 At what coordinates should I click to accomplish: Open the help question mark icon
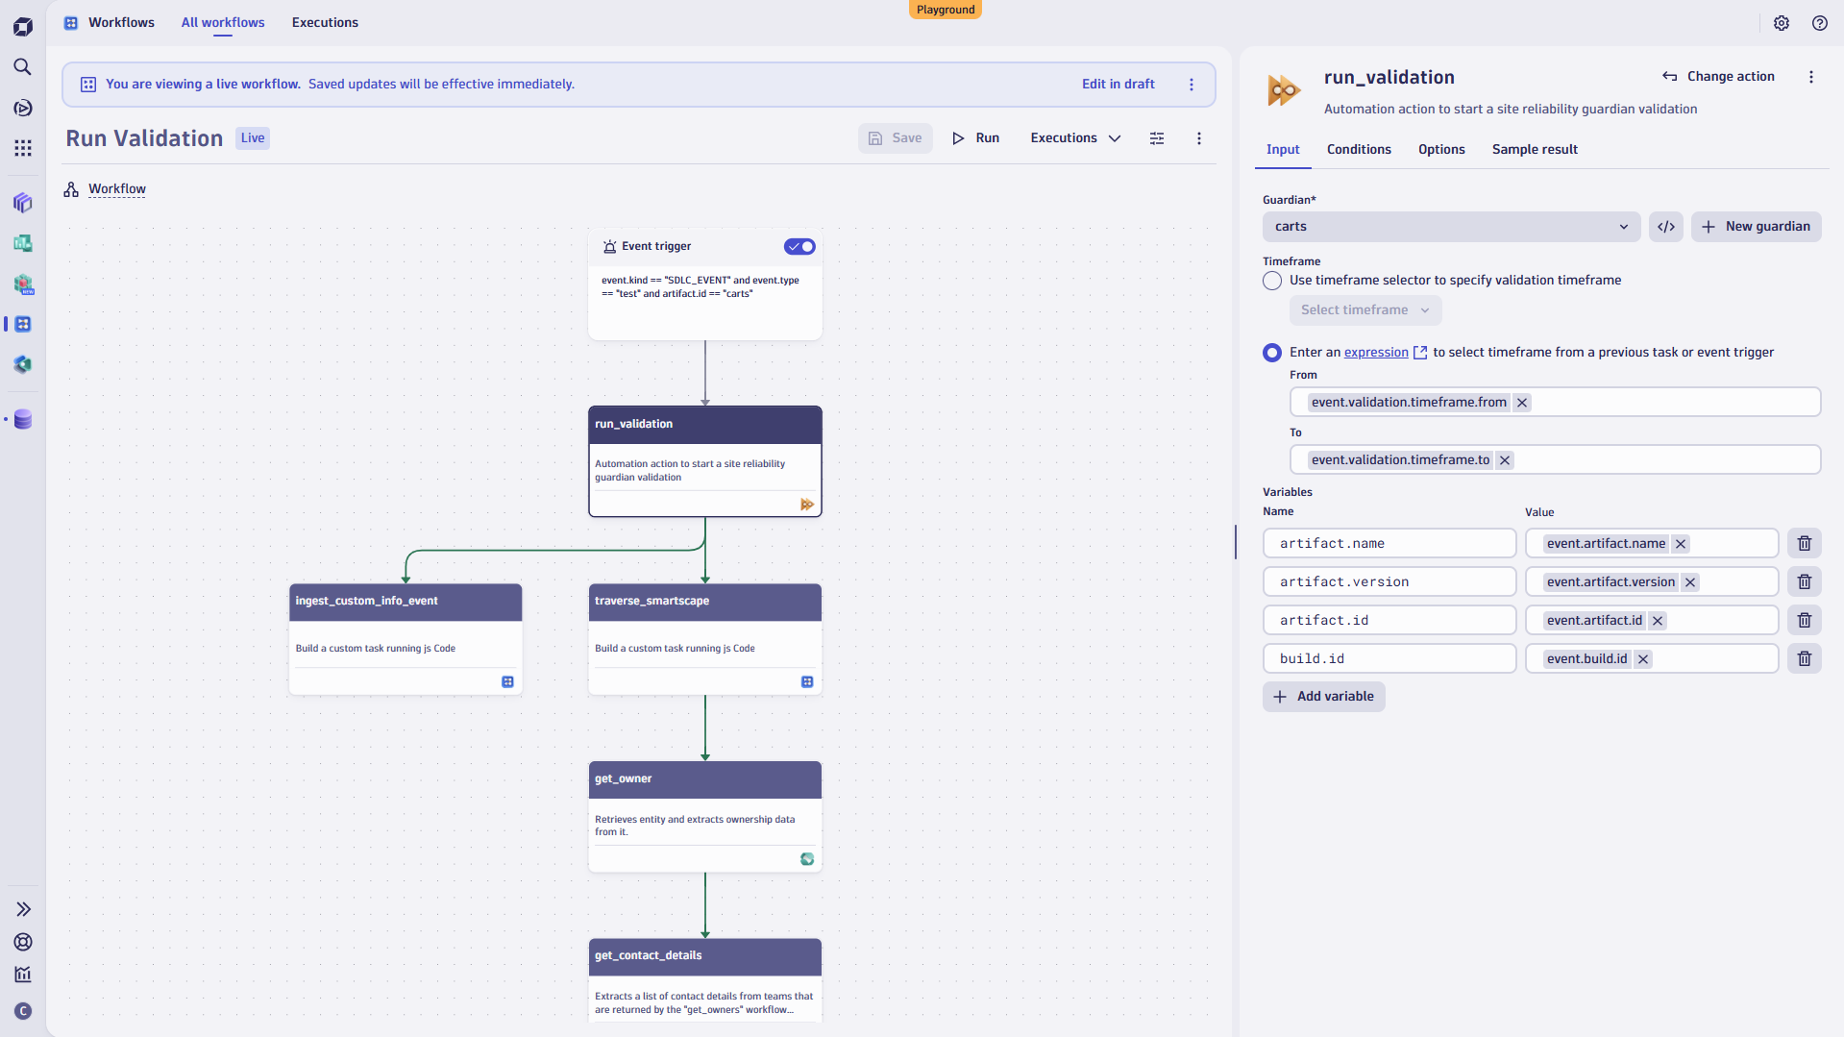tap(1819, 23)
